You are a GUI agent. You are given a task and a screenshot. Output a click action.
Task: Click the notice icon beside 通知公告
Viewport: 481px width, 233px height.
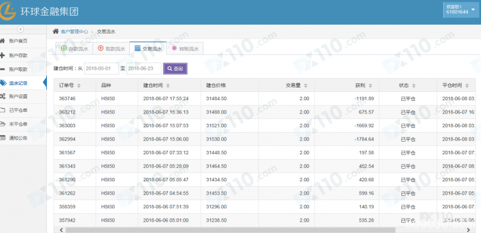coord(2,138)
